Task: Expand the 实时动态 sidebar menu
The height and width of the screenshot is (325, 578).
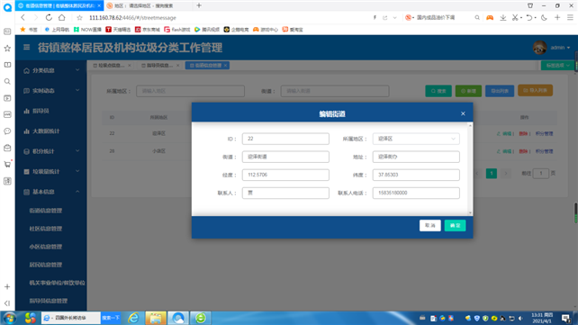Action: [x=51, y=91]
